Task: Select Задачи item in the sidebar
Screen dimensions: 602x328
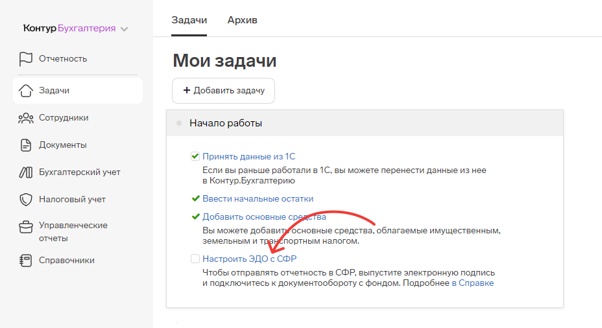Action: (78, 91)
